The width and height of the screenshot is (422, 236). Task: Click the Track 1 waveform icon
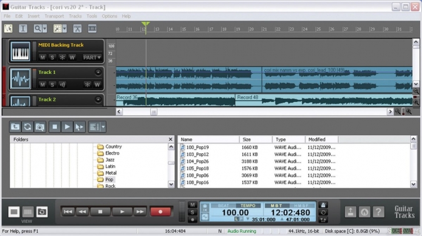point(20,79)
